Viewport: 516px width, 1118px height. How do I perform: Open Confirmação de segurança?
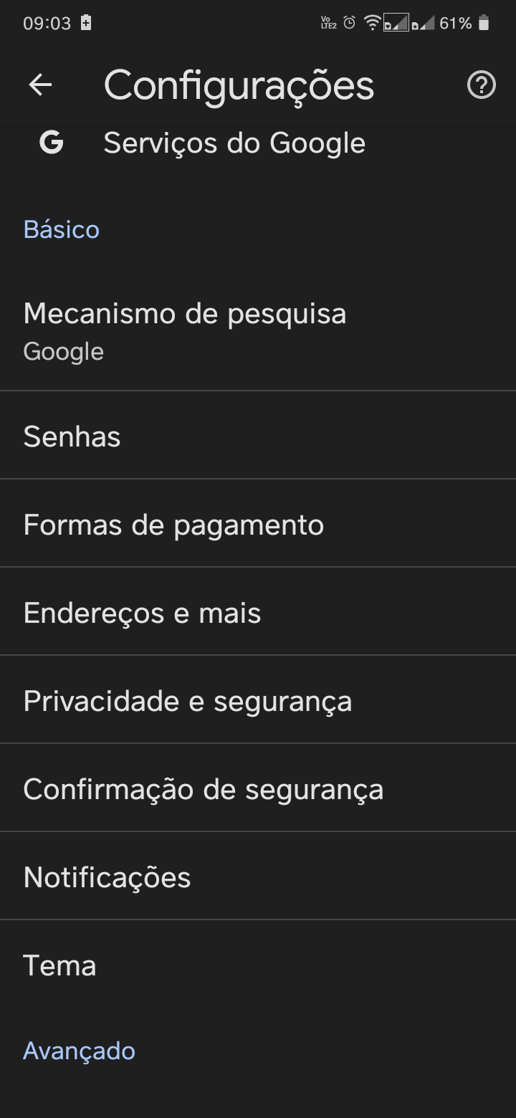click(x=258, y=788)
